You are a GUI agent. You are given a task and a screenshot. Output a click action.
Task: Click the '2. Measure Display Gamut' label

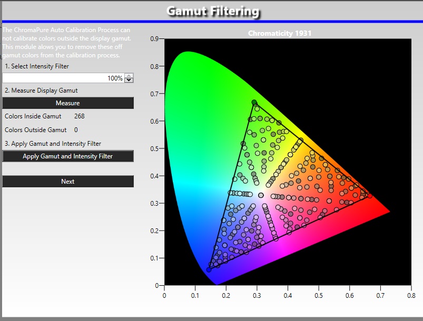coord(41,91)
